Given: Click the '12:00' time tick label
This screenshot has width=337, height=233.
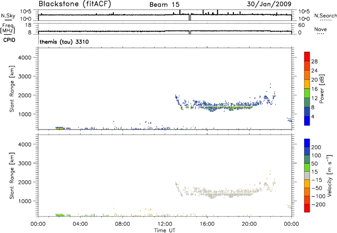Looking at the screenshot, I should point(165,224).
